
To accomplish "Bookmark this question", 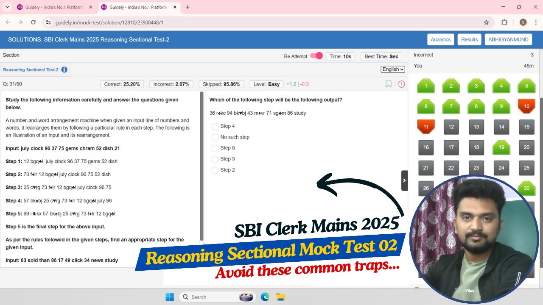I will [x=388, y=84].
